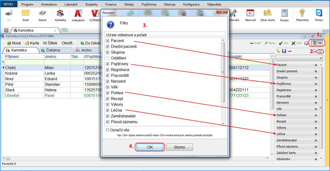Toggle the Pojišťovny checkbox in dialog
This screenshot has width=330, height=171.
coord(108,64)
